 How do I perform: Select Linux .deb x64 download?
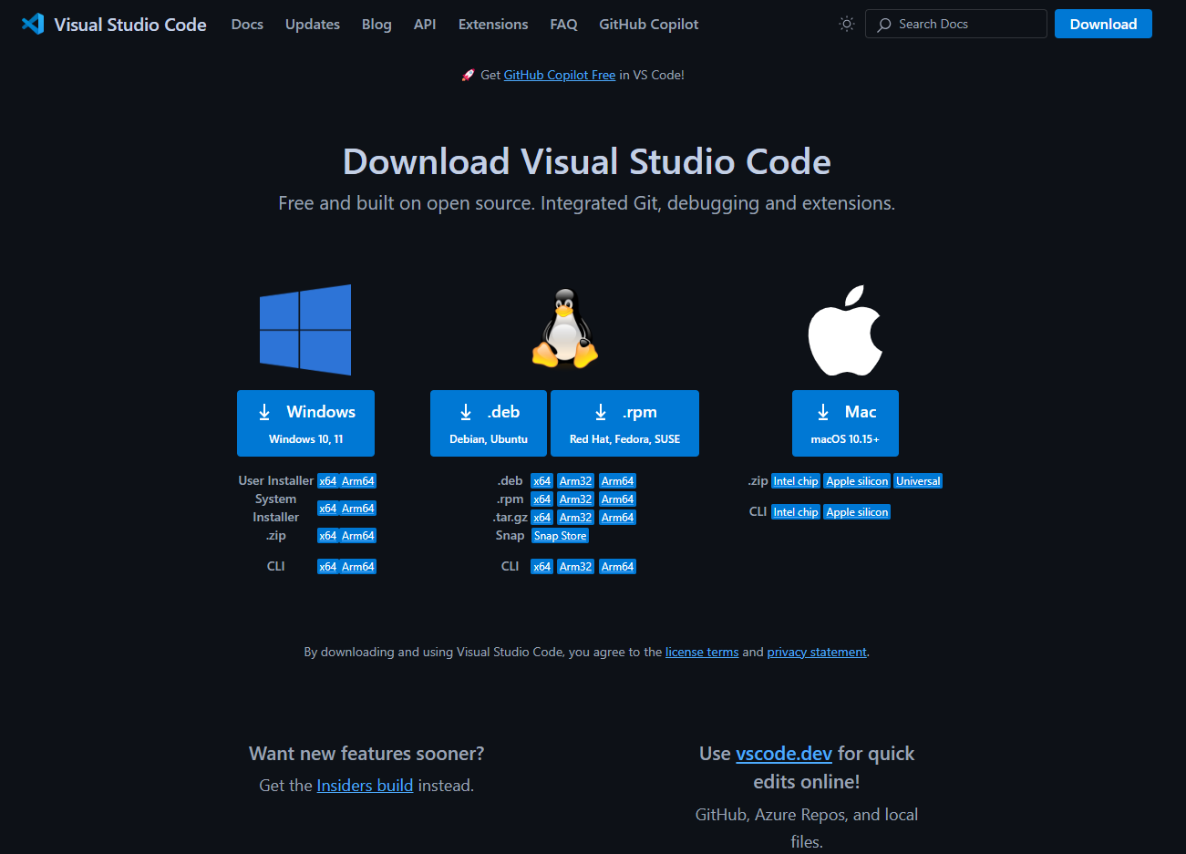542,481
